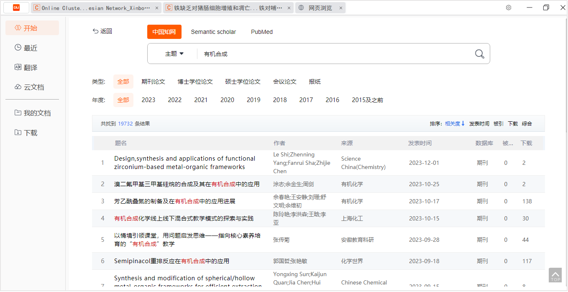
Task: Switch to the 网页浏览 tab
Action: coord(320,8)
